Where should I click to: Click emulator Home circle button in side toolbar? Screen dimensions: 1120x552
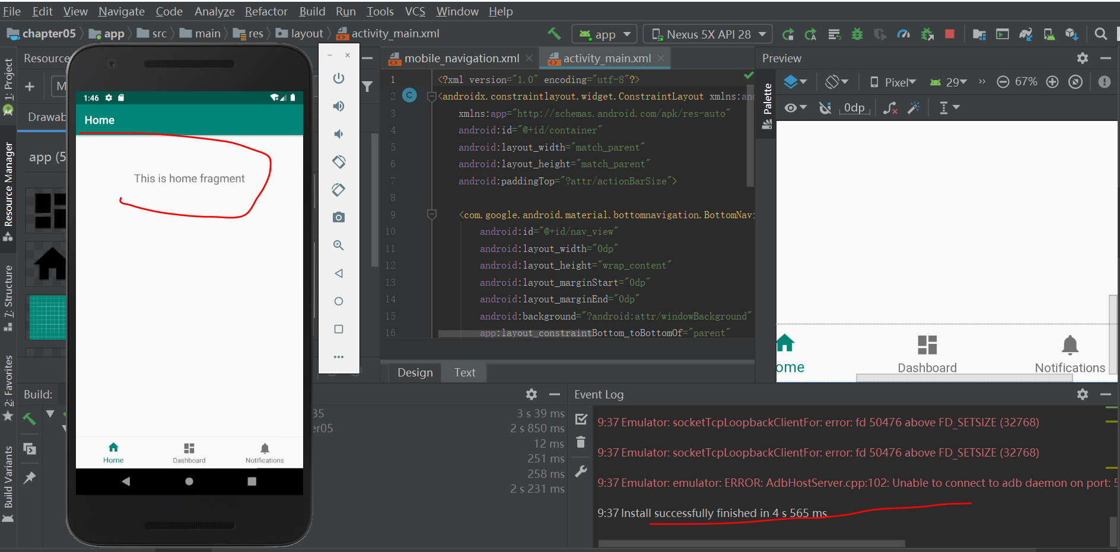[339, 301]
